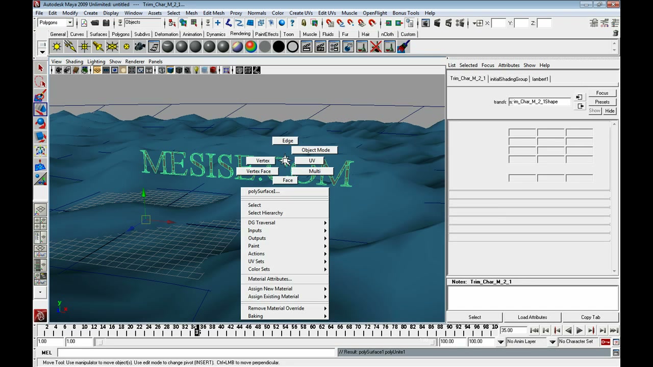Image resolution: width=653 pixels, height=367 pixels.
Task: Select the Universal Manipulator tool
Action: (40, 151)
